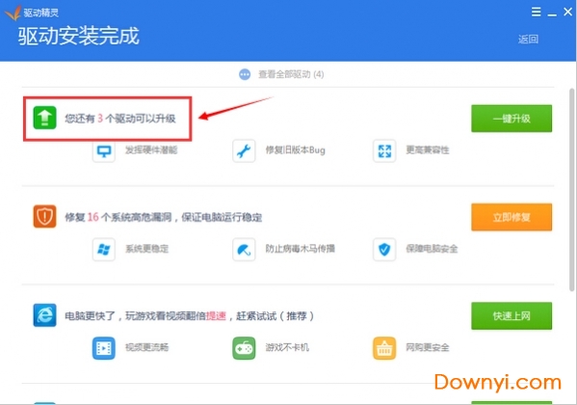Screen dimensions: 577x405
Task: Click 系统更稳定 label
Action: click(x=146, y=249)
